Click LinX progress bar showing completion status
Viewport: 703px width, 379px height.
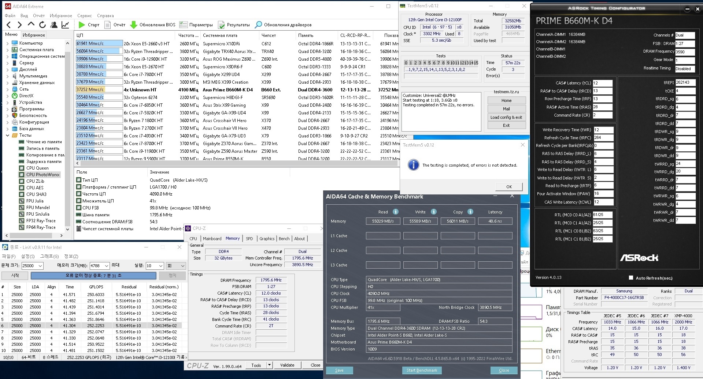(x=93, y=276)
